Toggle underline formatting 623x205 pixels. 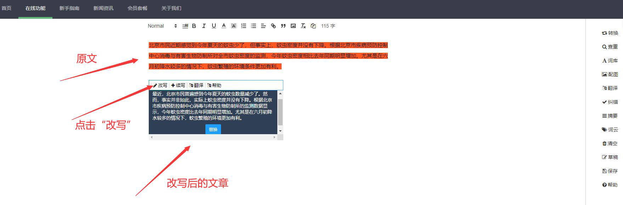214,26
